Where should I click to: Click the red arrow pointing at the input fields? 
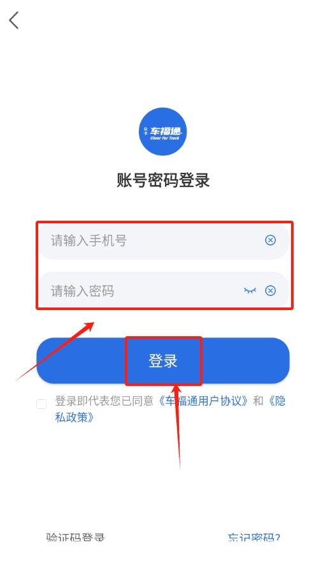(x=55, y=351)
